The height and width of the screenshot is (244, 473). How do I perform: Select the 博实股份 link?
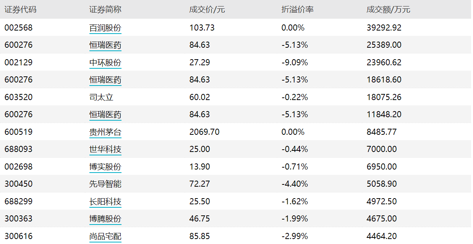click(x=105, y=167)
